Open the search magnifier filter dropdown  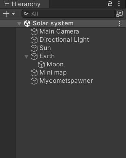pyautogui.click(x=26, y=14)
